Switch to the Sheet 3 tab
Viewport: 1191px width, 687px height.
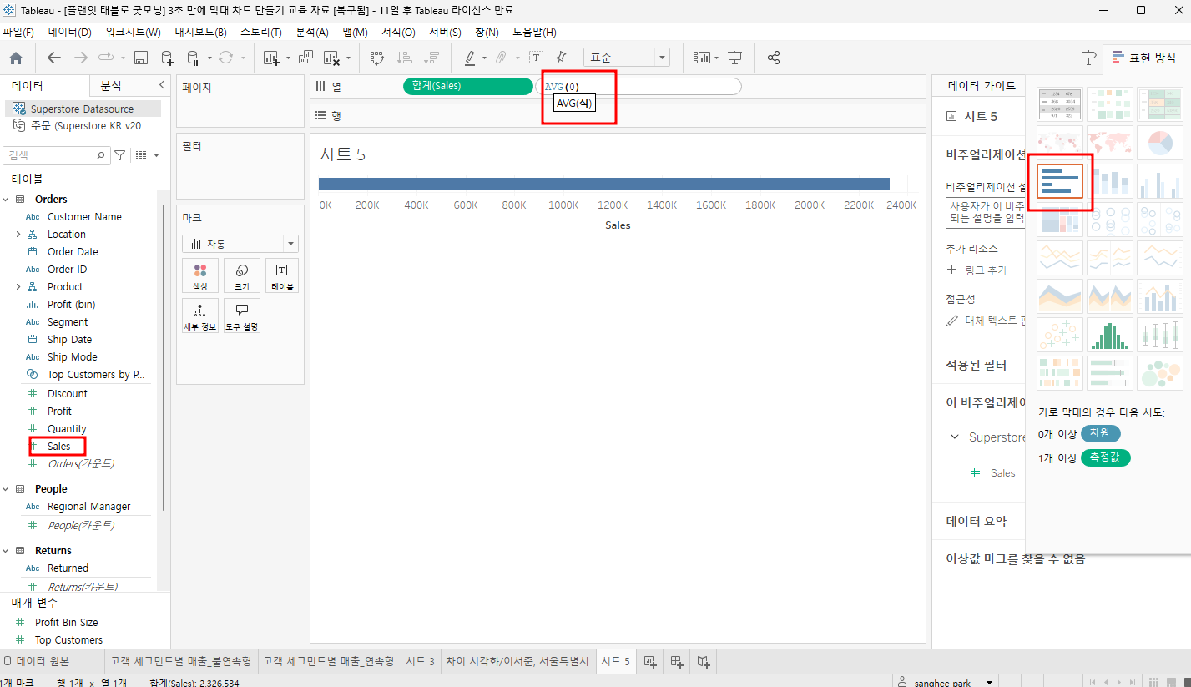point(421,661)
